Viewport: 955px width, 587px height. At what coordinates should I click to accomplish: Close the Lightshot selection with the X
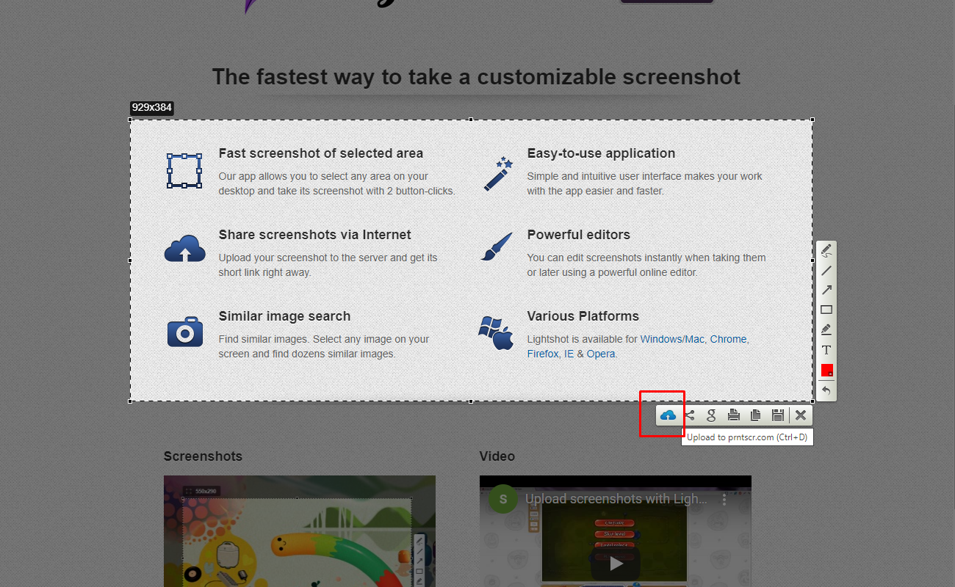point(801,415)
